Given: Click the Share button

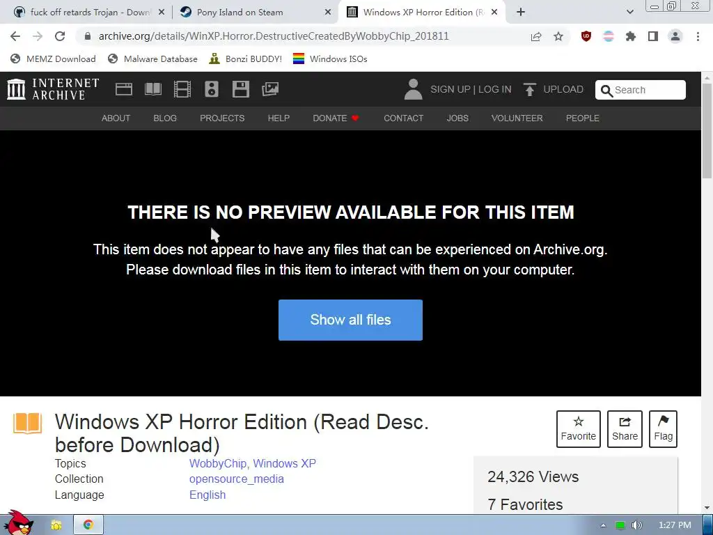Looking at the screenshot, I should click(625, 429).
